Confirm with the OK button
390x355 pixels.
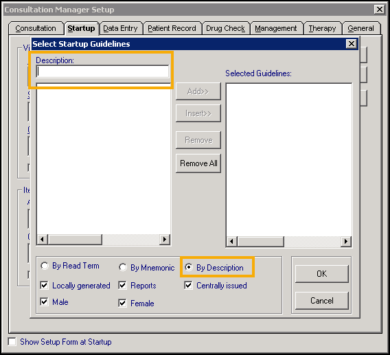tap(321, 274)
